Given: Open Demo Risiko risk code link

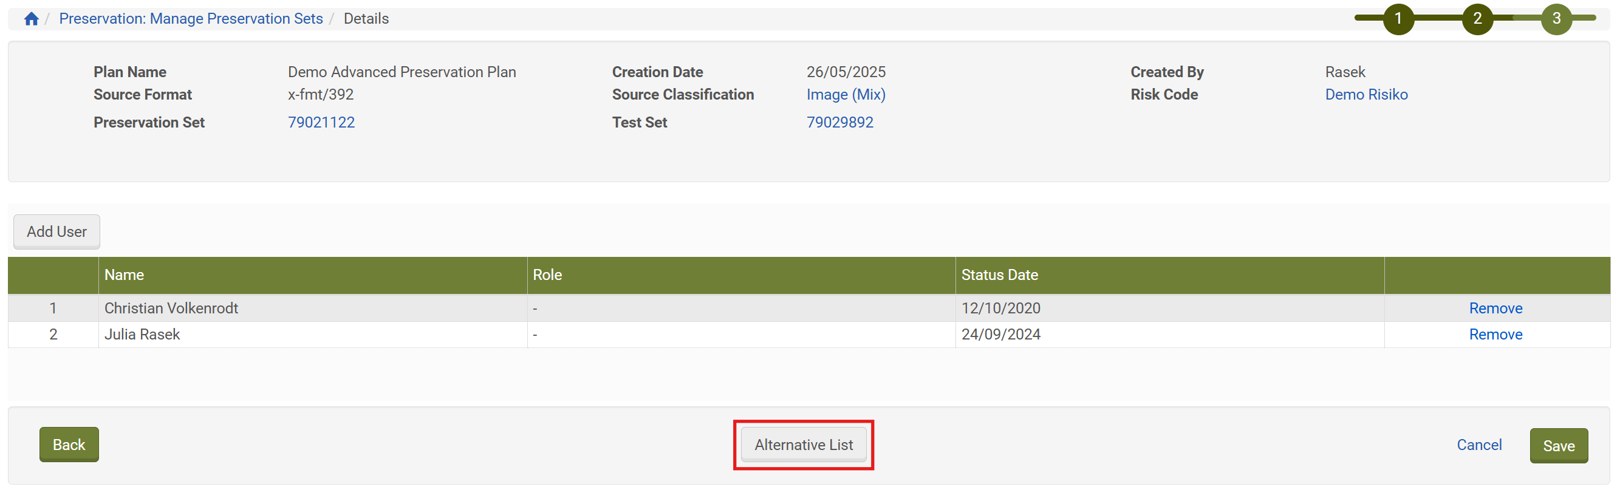Looking at the screenshot, I should point(1366,94).
